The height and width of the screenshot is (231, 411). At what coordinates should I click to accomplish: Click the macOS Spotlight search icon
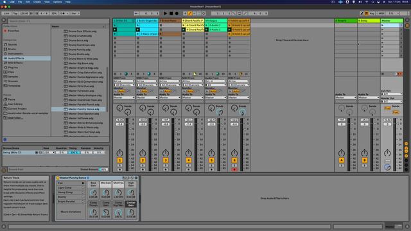[372, 2]
